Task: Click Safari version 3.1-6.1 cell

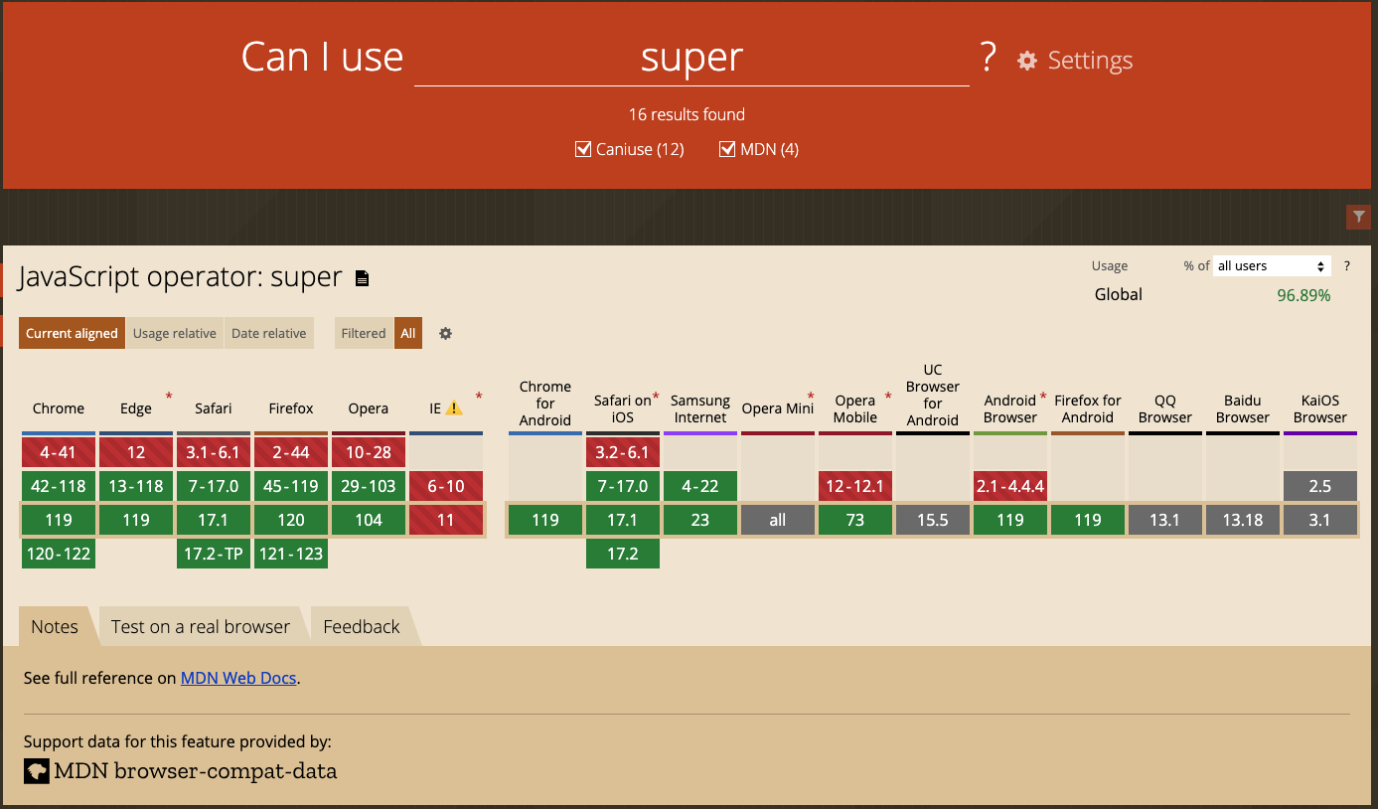Action: coord(214,452)
